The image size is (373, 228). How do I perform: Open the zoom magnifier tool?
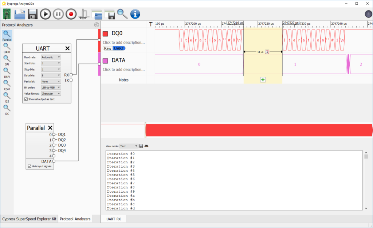click(x=122, y=14)
